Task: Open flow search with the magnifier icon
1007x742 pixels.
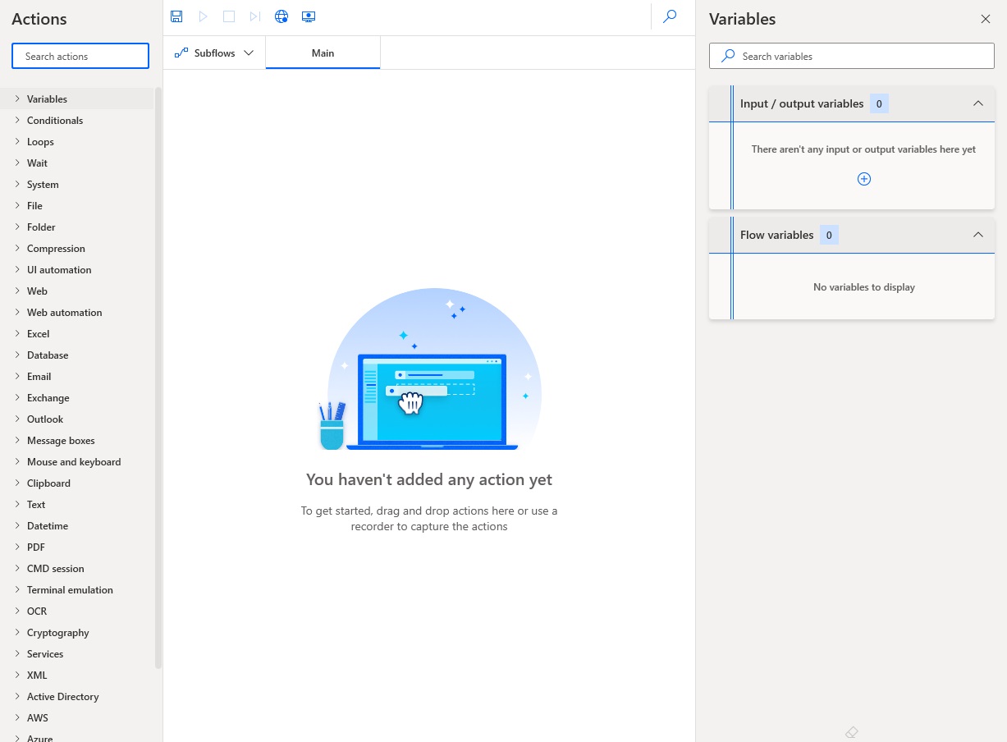Action: pos(670,16)
